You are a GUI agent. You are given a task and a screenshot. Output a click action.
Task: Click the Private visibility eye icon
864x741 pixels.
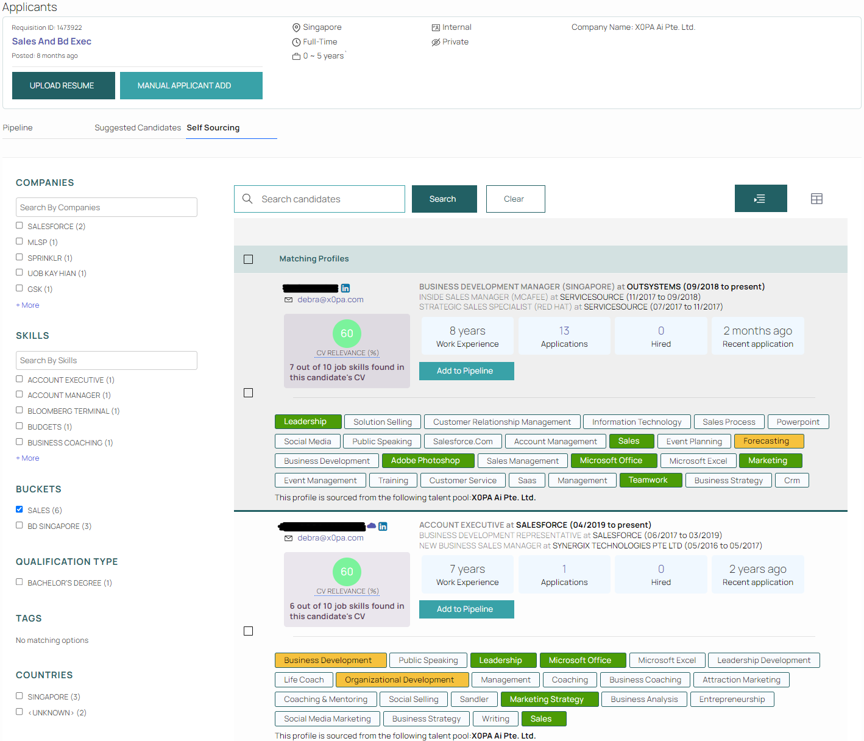(436, 42)
